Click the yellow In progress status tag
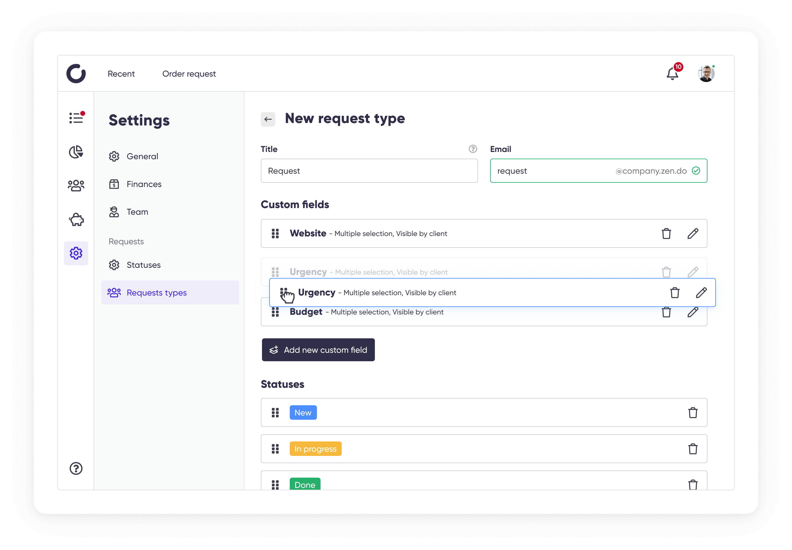The image size is (792, 550). pos(315,449)
